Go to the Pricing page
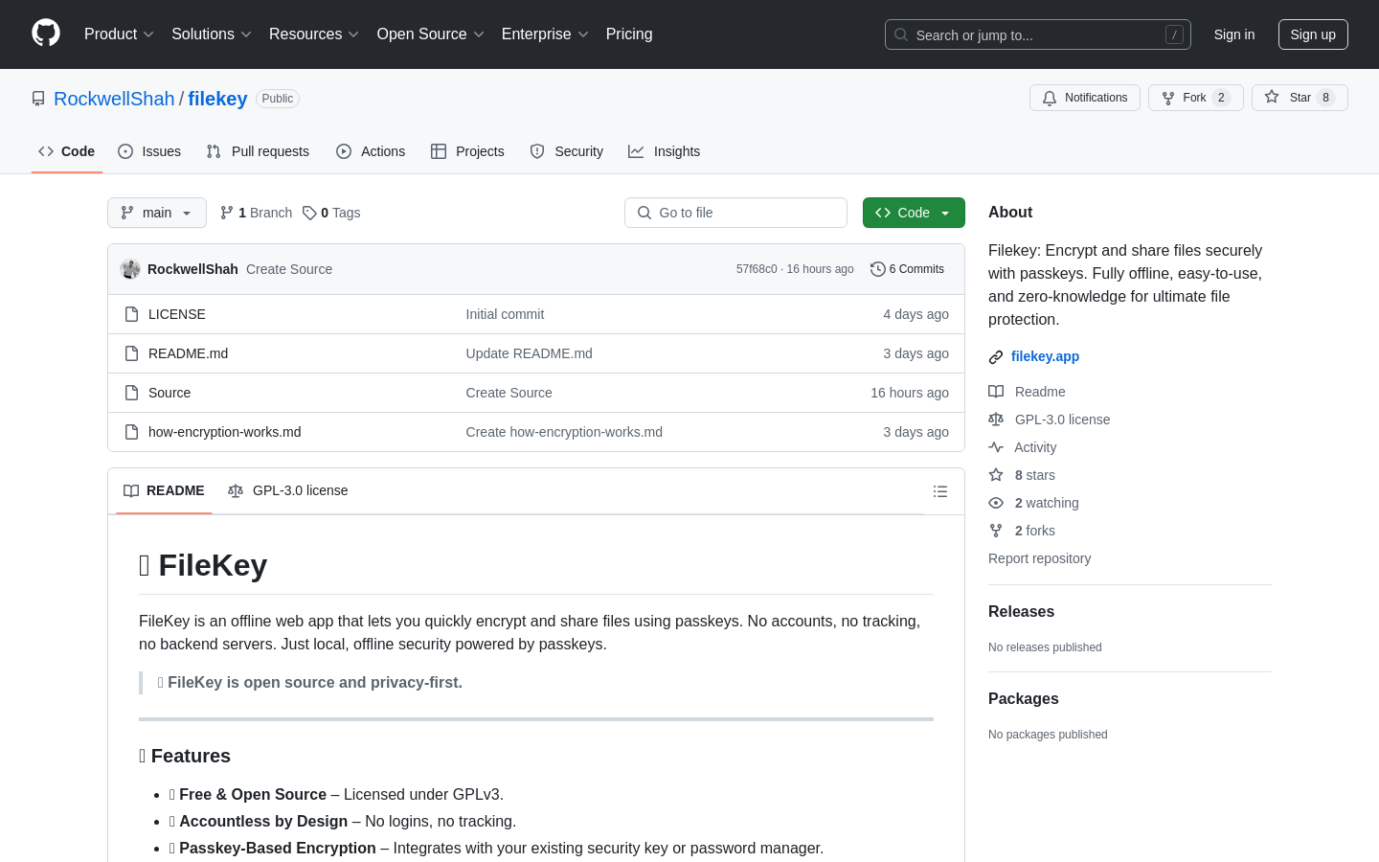 pyautogui.click(x=629, y=34)
